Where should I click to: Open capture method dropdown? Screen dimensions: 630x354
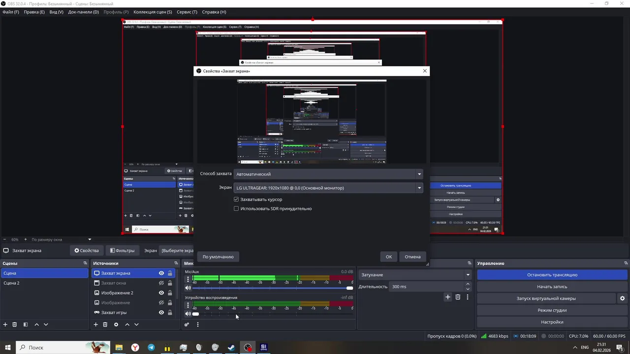[x=328, y=174]
